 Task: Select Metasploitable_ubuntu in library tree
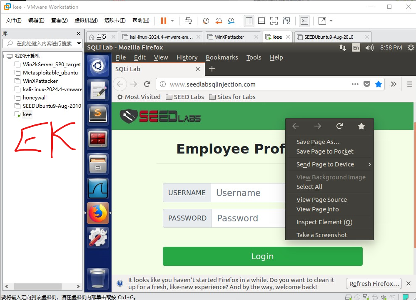pos(50,73)
